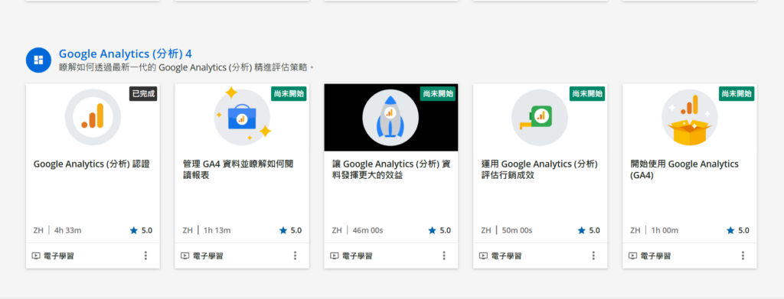784x299 pixels.
Task: Click the 50m 00s duration text
Action: click(517, 230)
